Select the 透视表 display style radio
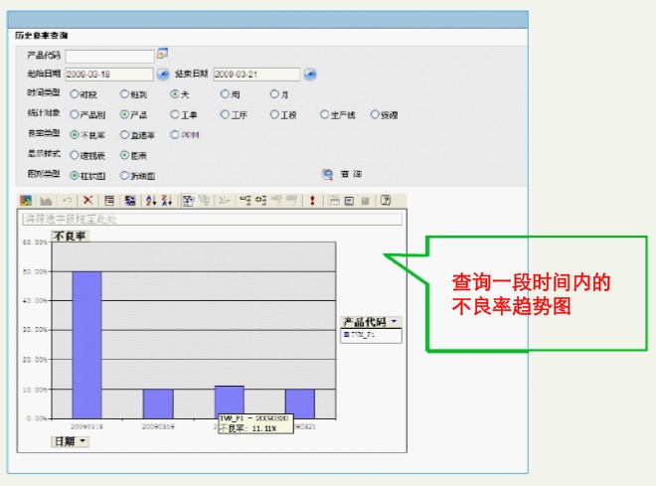656x486 pixels. coord(75,155)
